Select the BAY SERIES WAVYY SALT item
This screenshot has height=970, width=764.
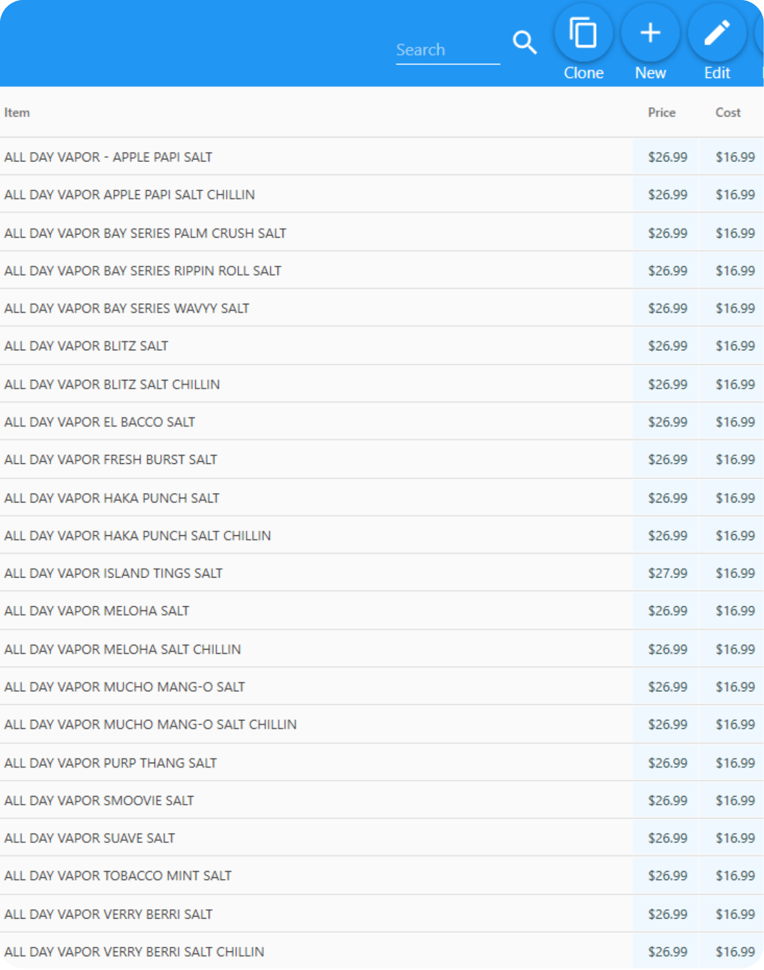click(x=127, y=308)
